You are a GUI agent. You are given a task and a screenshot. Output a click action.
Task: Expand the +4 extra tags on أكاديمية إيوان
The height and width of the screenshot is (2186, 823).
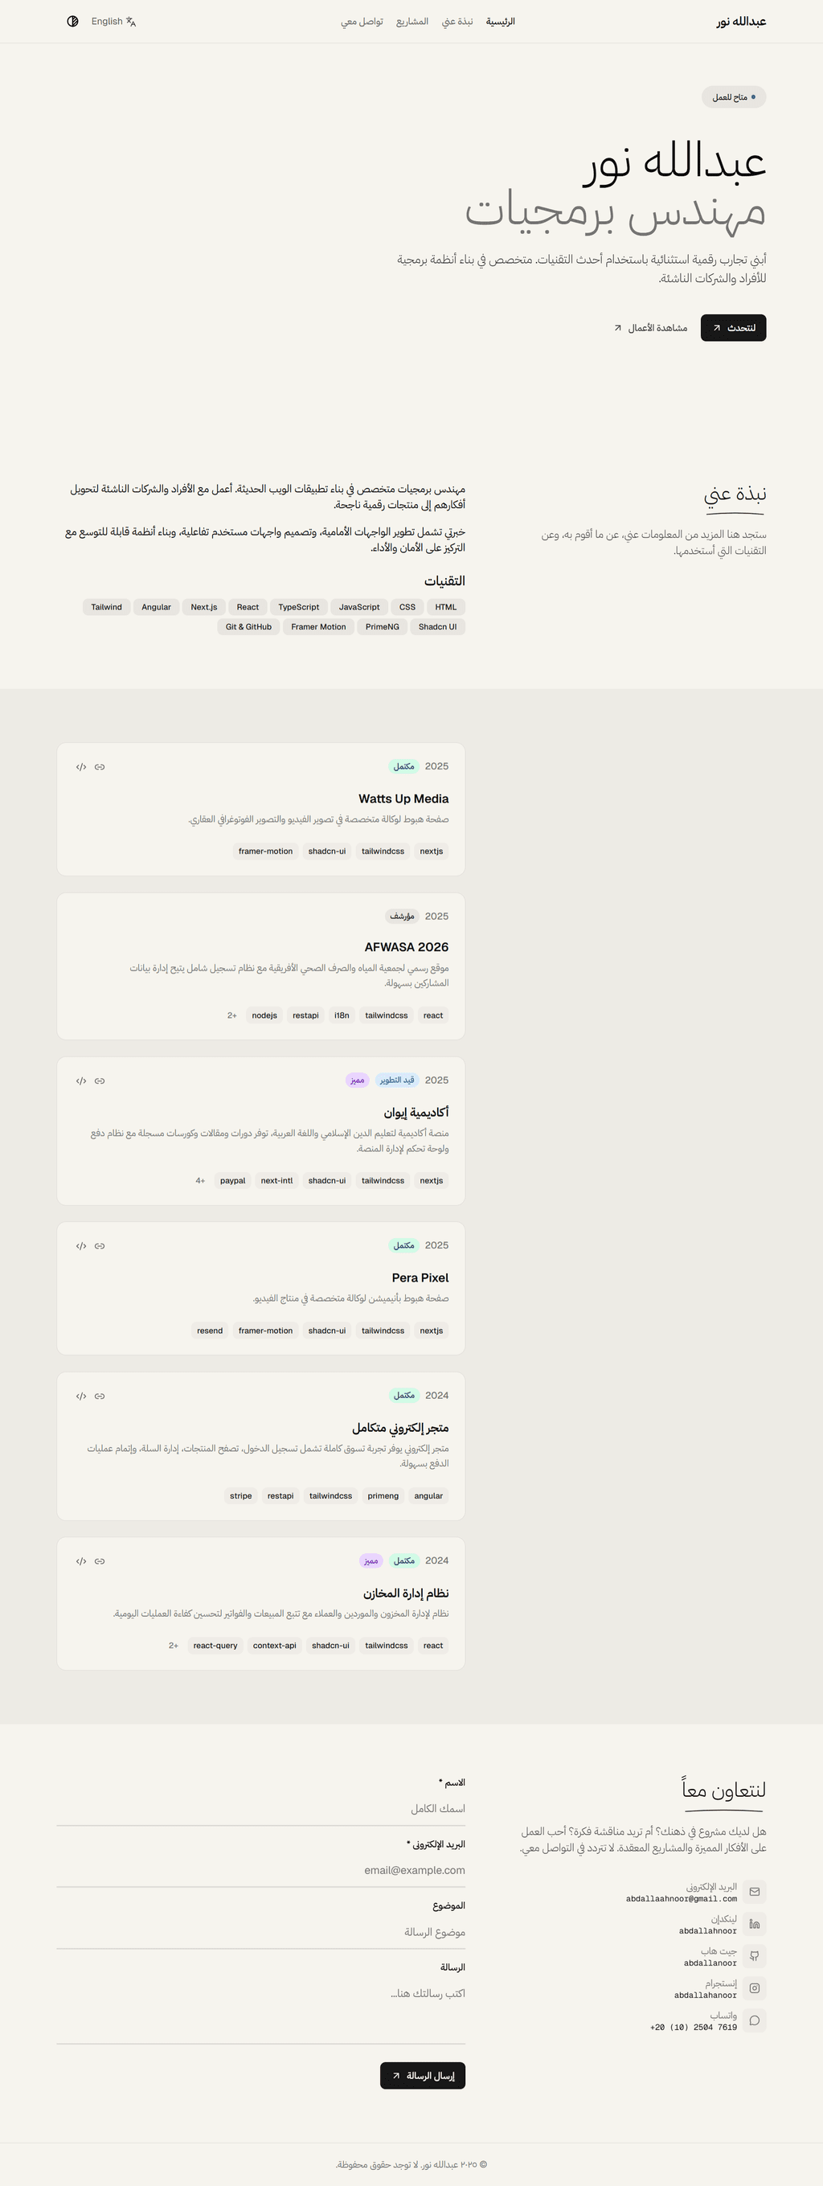point(200,1180)
